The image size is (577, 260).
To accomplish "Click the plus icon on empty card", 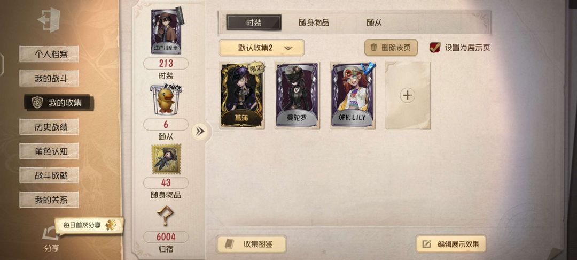I will tap(407, 95).
